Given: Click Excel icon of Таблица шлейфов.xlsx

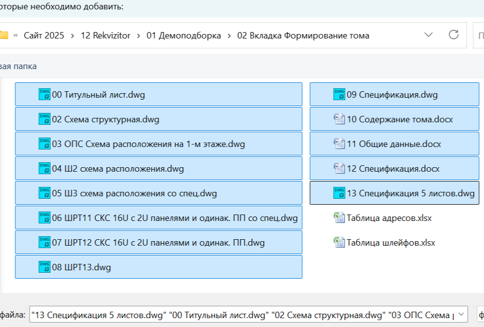Looking at the screenshot, I should pyautogui.click(x=339, y=242).
